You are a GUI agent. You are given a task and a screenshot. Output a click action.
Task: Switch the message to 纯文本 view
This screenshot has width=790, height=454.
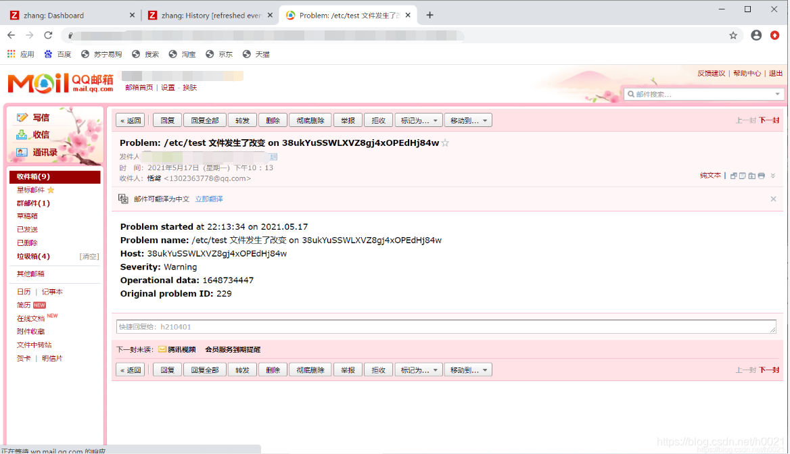pos(710,176)
